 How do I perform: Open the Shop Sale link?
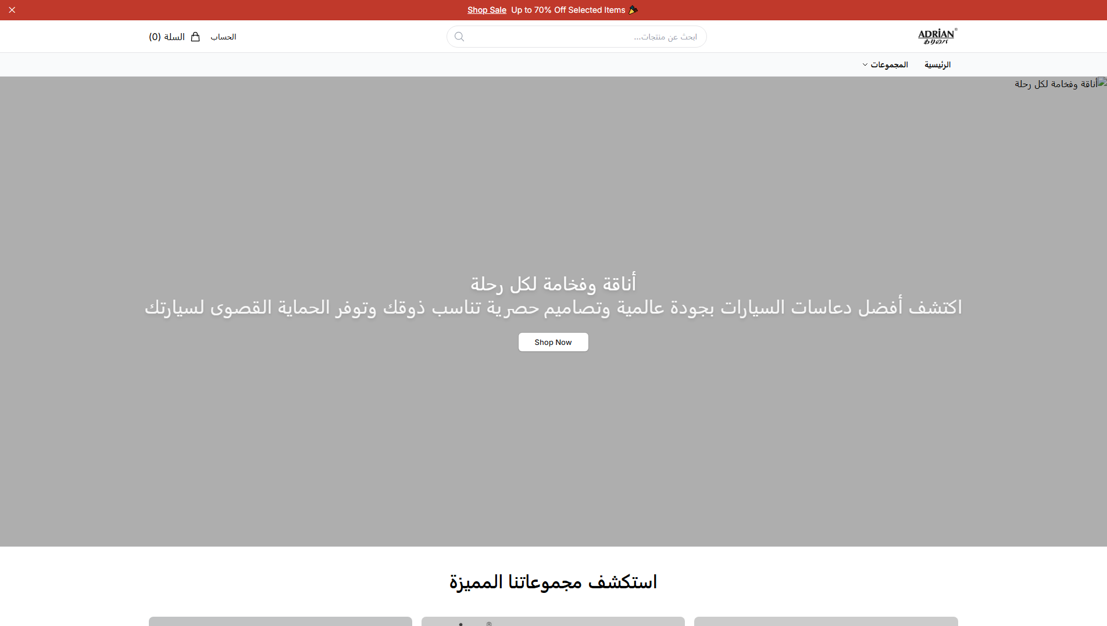pos(487,10)
